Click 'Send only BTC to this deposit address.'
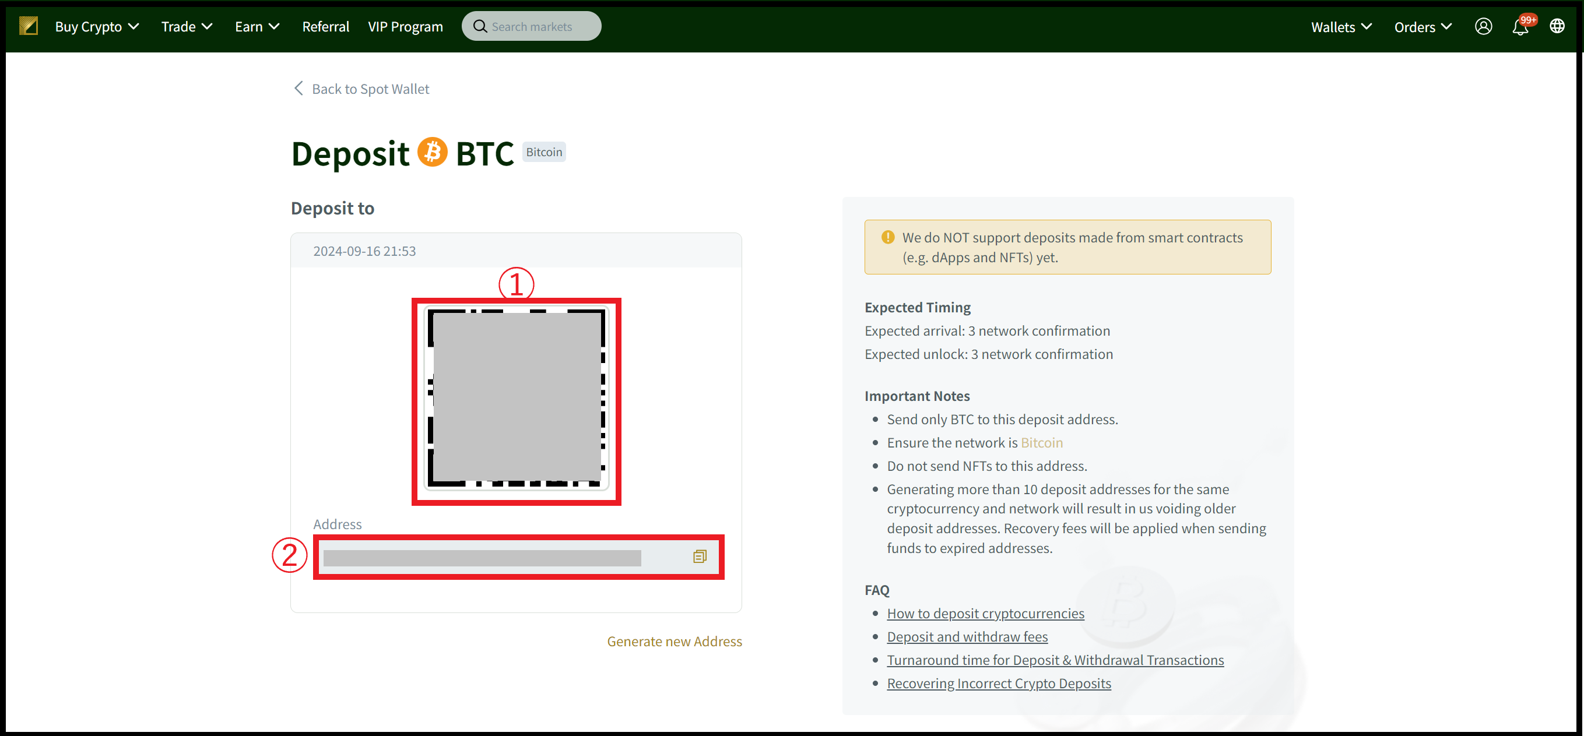This screenshot has width=1584, height=736. pos(1002,420)
